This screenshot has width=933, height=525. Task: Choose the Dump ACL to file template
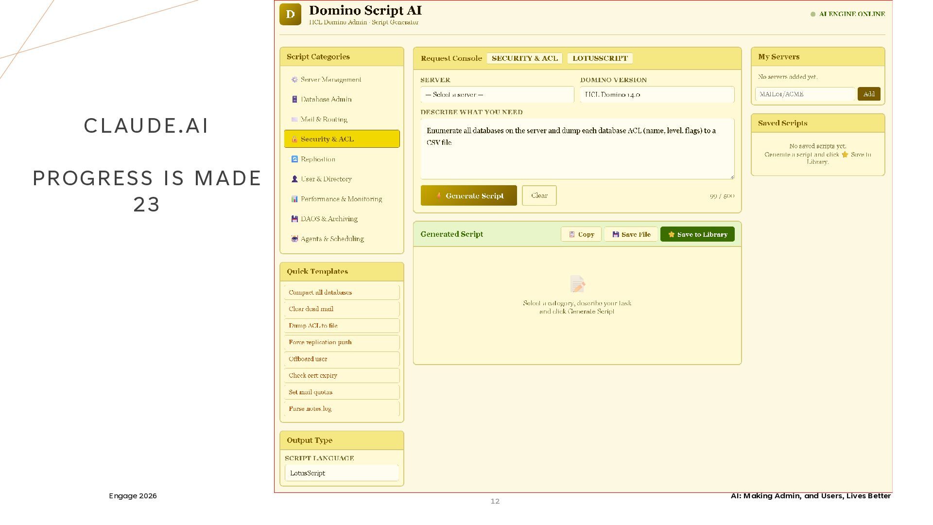pos(342,326)
